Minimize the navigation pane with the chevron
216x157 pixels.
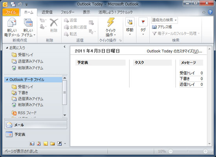click(64, 47)
